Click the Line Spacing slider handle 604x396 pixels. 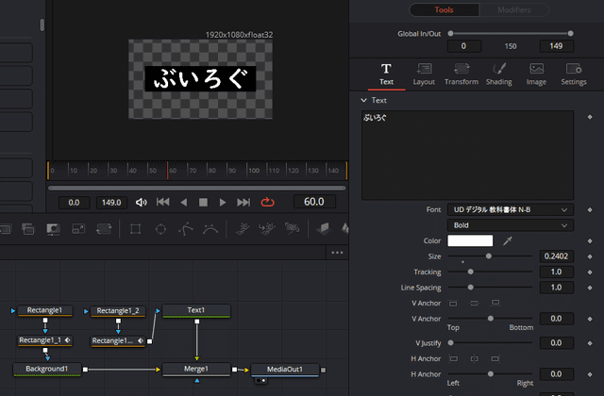(x=470, y=287)
